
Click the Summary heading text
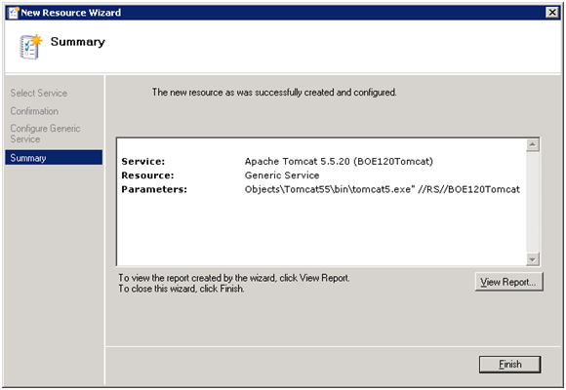click(78, 42)
